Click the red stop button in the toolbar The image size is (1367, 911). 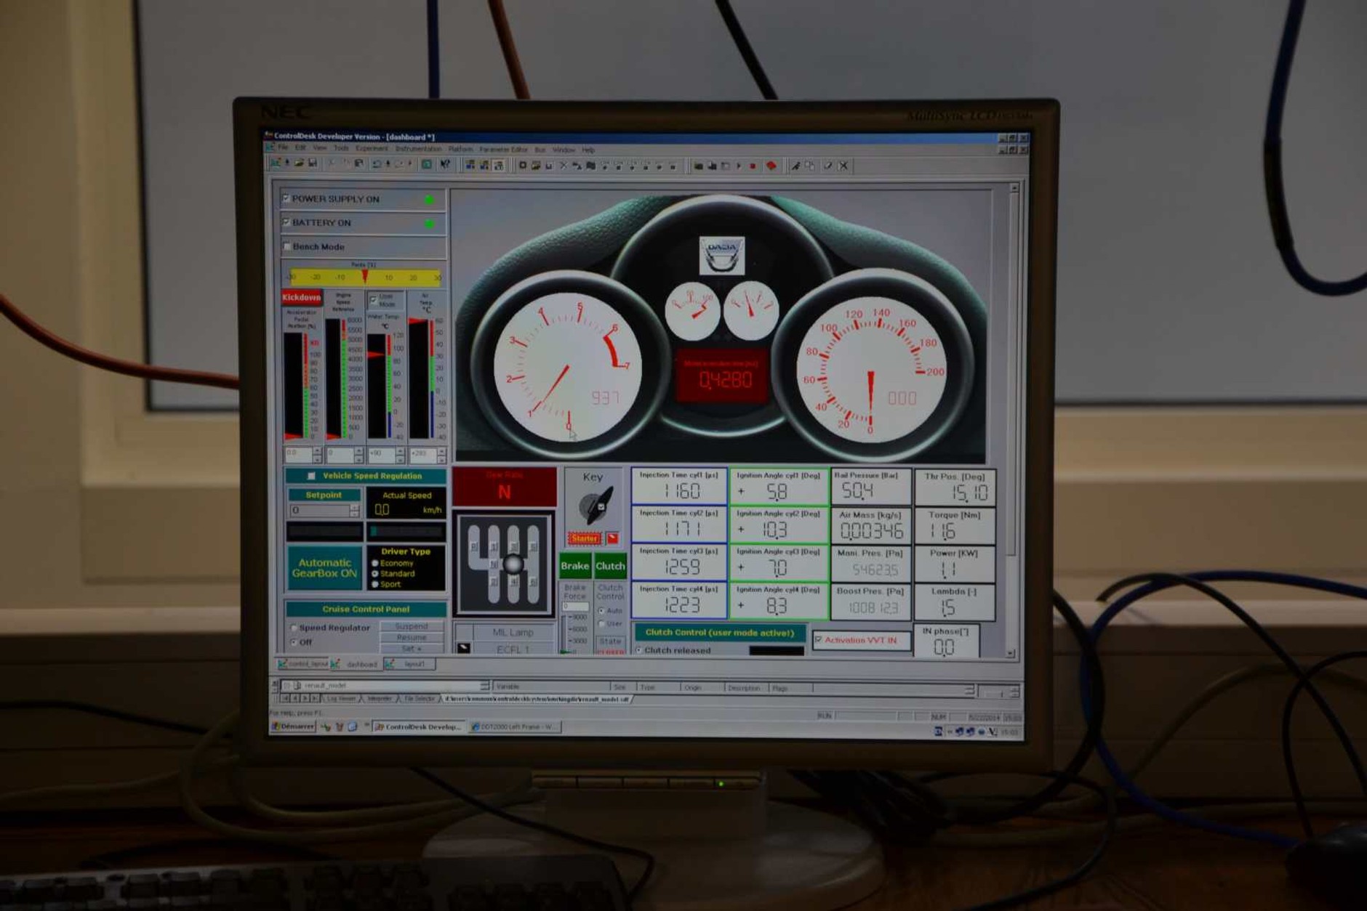click(x=753, y=166)
